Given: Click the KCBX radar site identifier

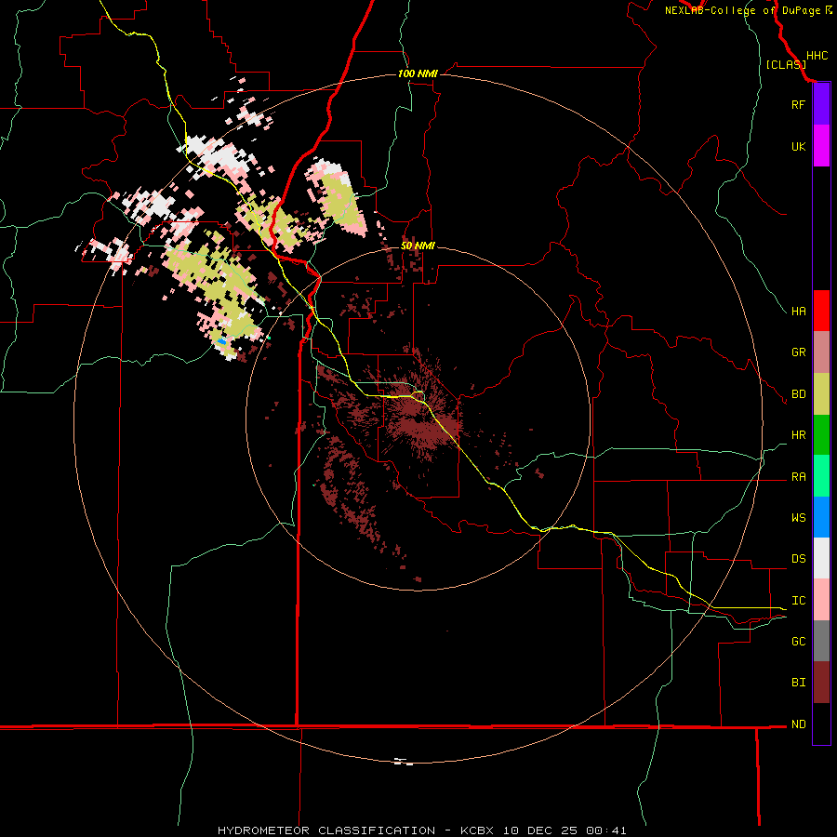Looking at the screenshot, I should 477,830.
